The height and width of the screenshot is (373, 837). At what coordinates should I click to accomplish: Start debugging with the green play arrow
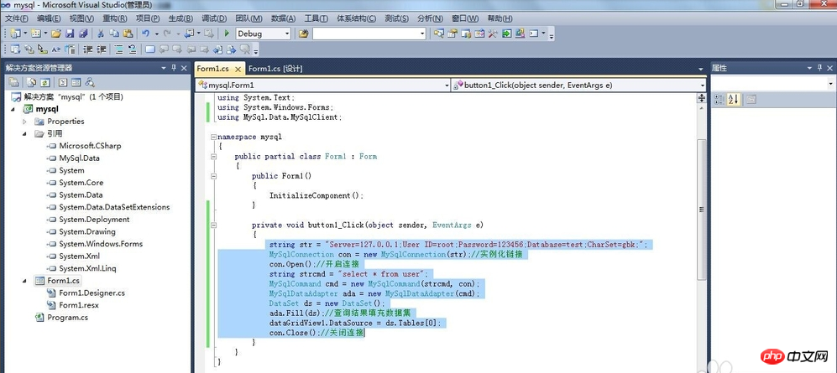pyautogui.click(x=227, y=34)
